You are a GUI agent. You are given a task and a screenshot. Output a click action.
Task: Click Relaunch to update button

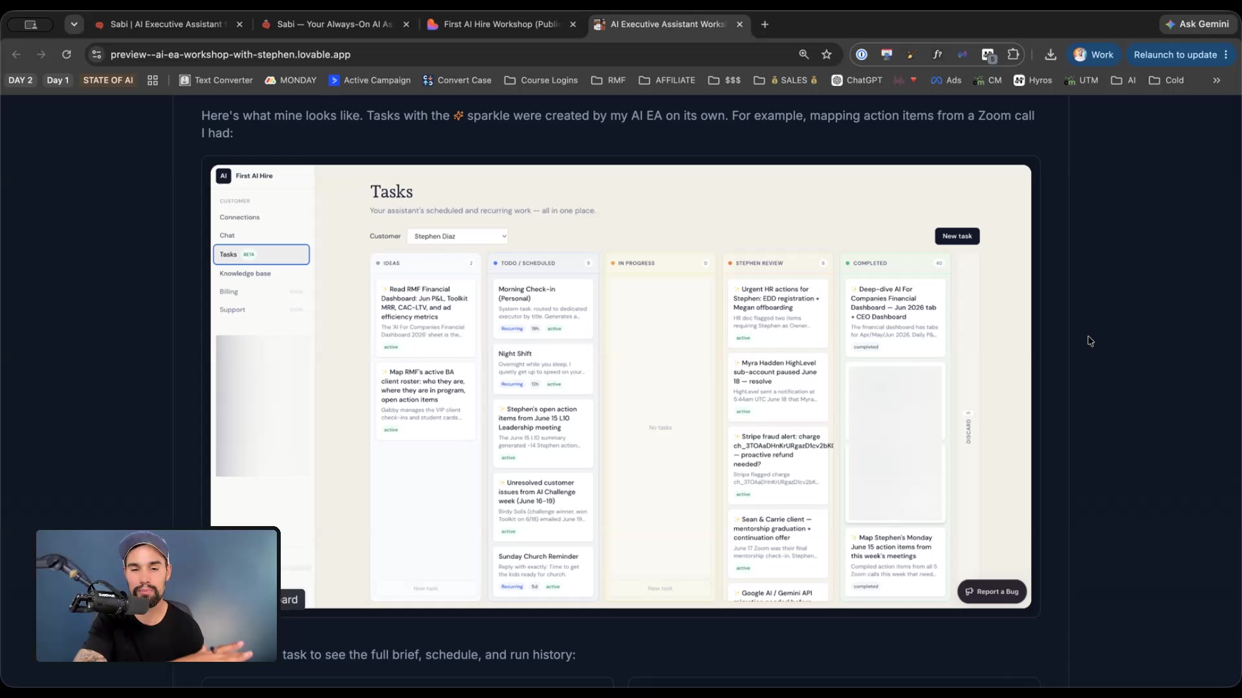pyautogui.click(x=1175, y=55)
